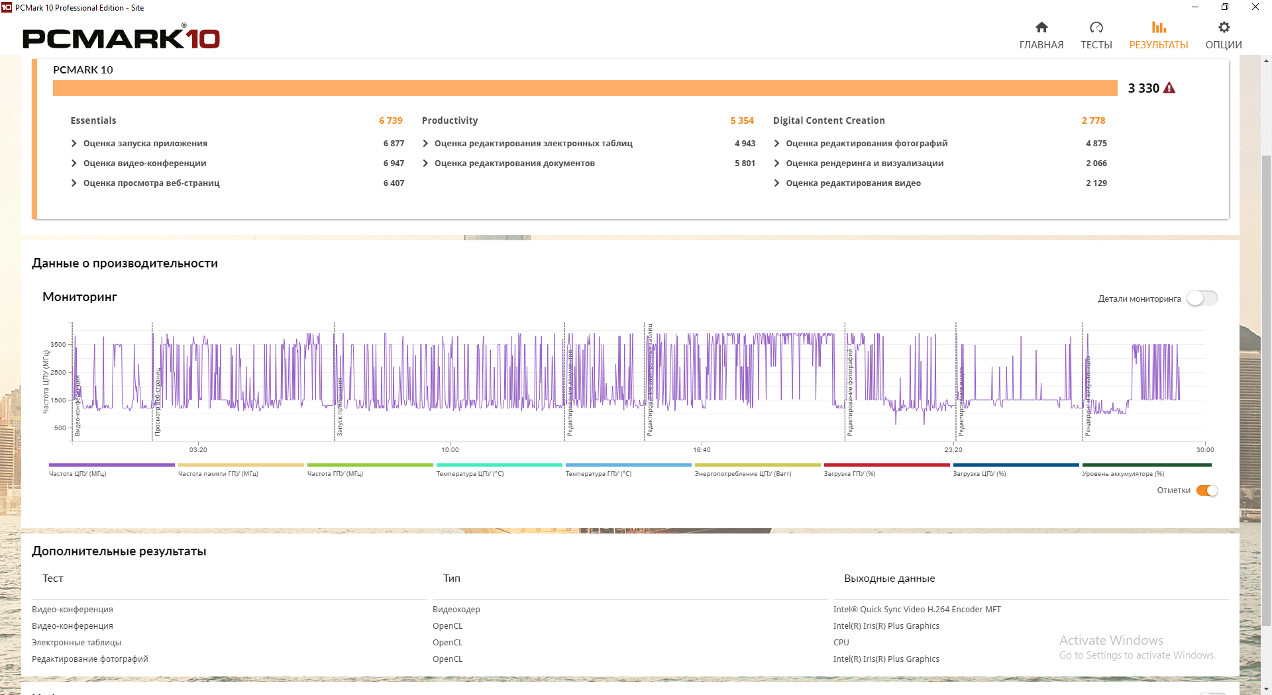The image size is (1272, 695).
Task: Click the orange PCMARK 10 score bar
Action: 585,88
